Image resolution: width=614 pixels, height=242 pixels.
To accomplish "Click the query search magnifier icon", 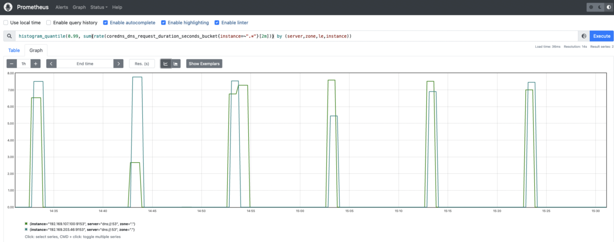I will [9, 36].
